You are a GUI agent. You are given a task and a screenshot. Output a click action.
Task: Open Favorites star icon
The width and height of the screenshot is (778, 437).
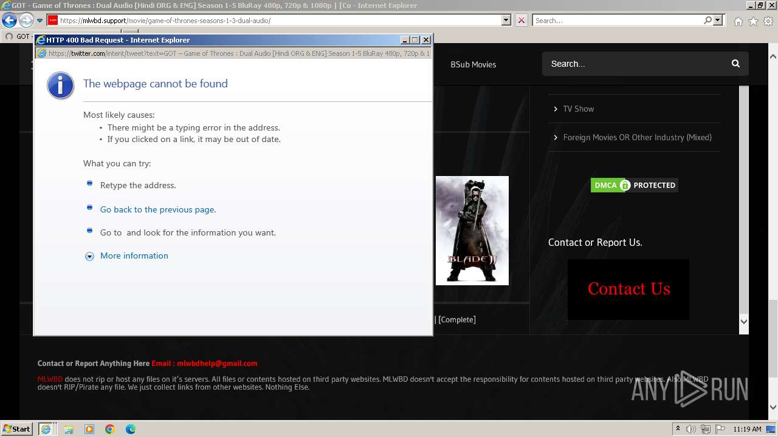click(753, 21)
